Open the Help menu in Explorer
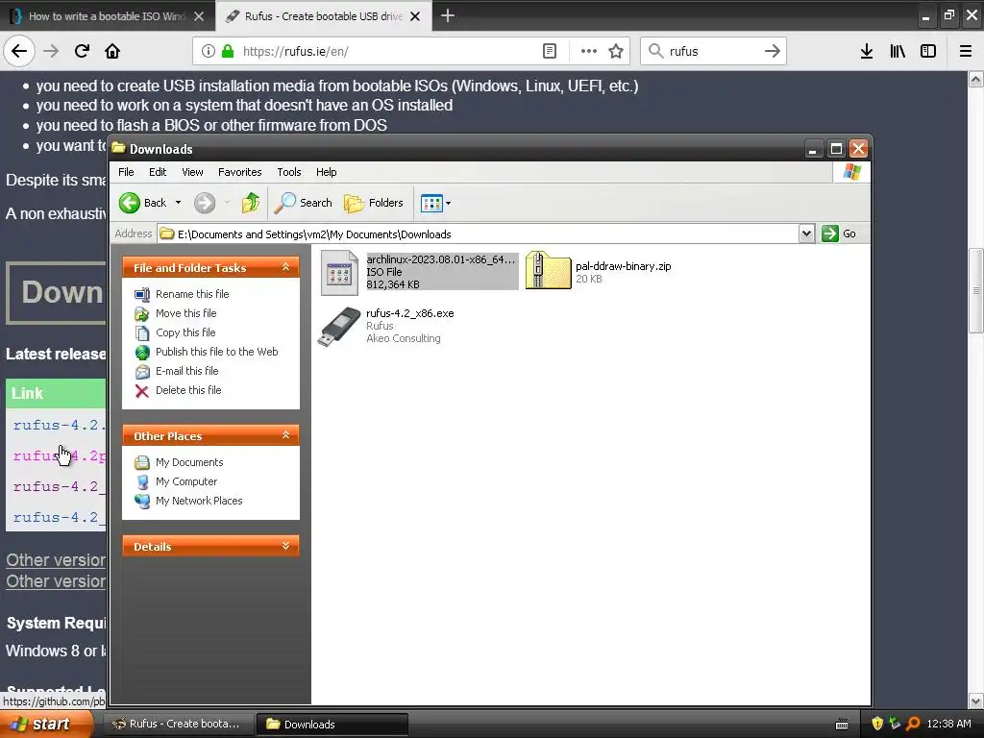 click(326, 172)
